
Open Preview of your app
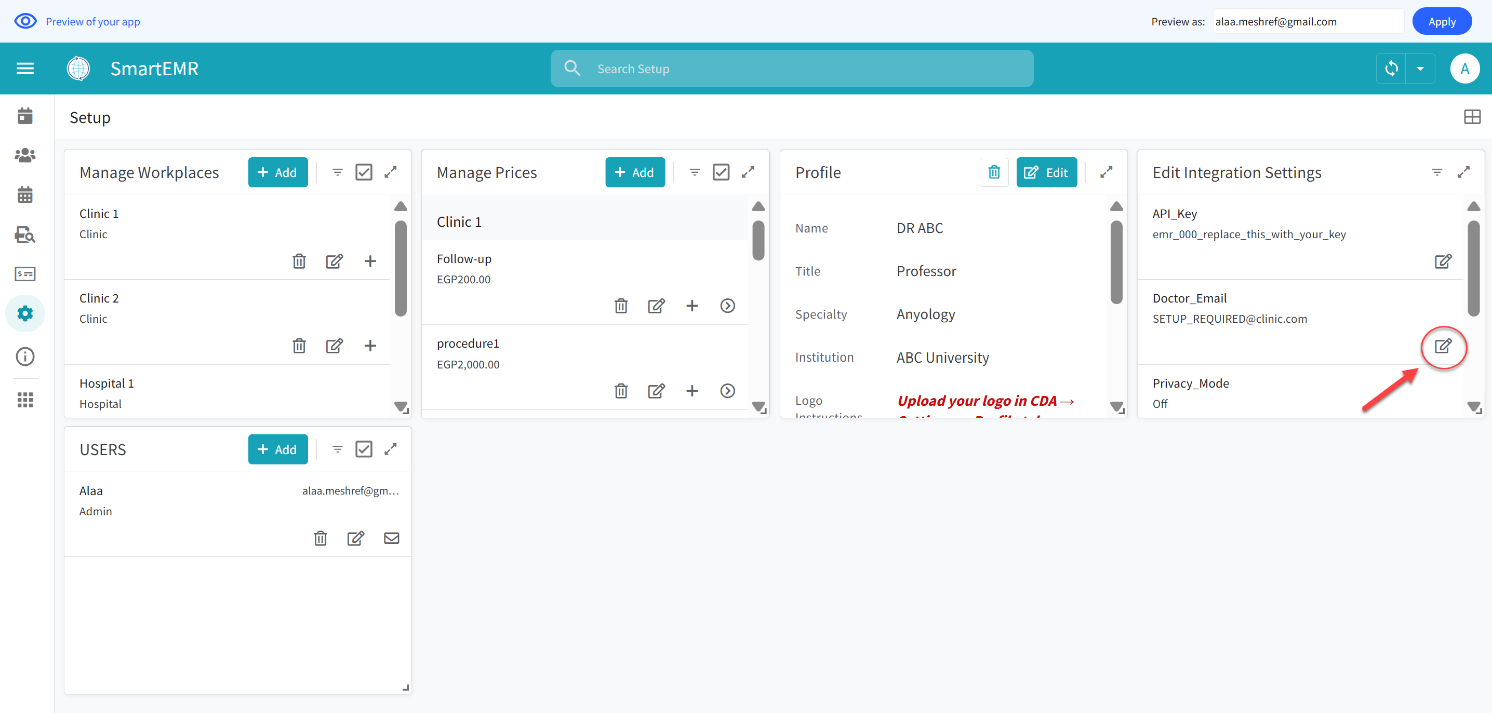tap(92, 21)
